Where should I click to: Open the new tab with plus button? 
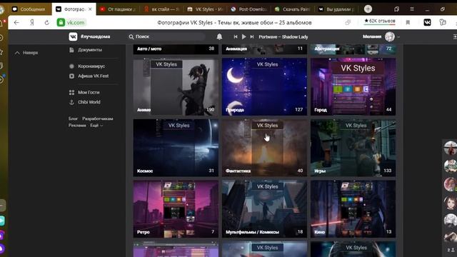click(368, 9)
